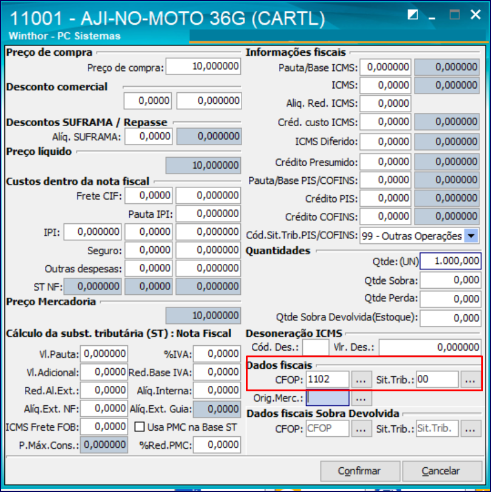Screen dimensions: 491x492
Task: Enable Usa PMC na Base ST checkbox
Action: tap(140, 426)
